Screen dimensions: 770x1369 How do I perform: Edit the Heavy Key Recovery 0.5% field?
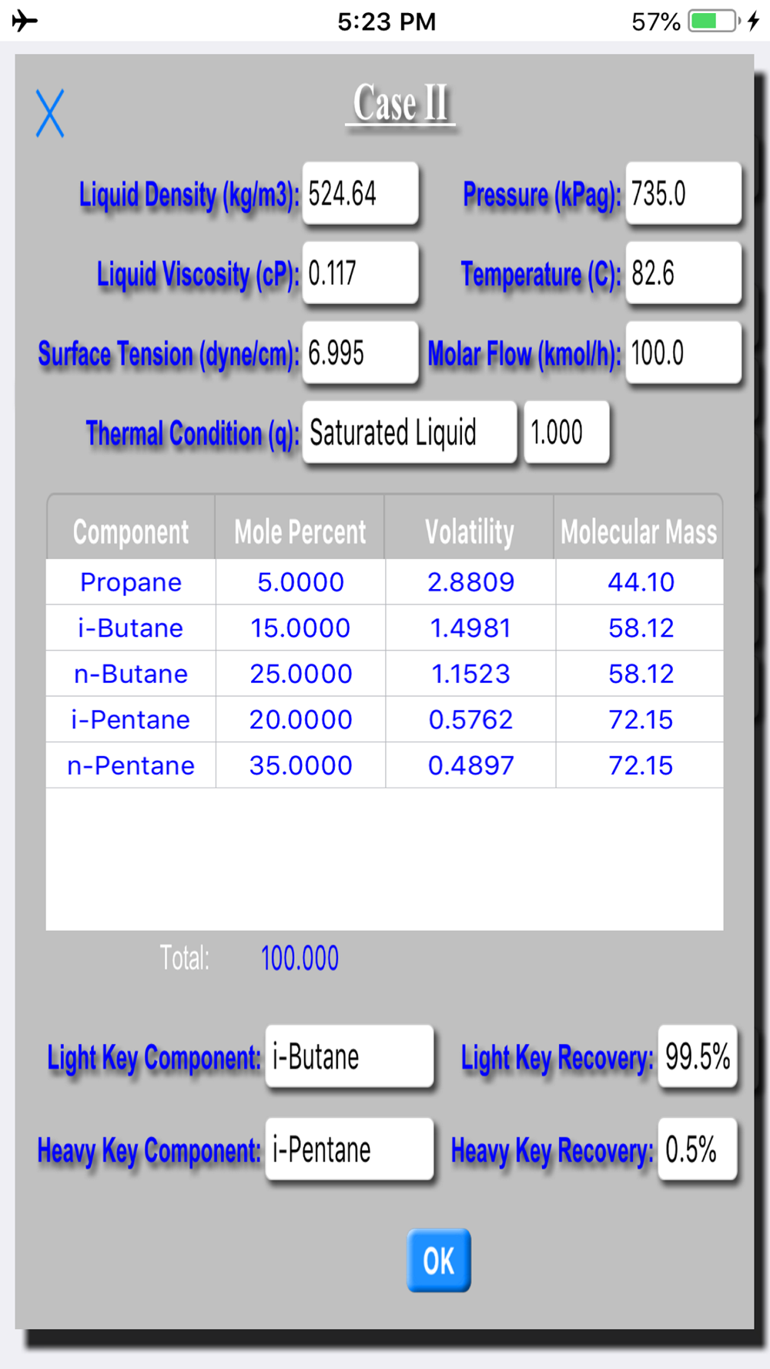pyautogui.click(x=698, y=1149)
